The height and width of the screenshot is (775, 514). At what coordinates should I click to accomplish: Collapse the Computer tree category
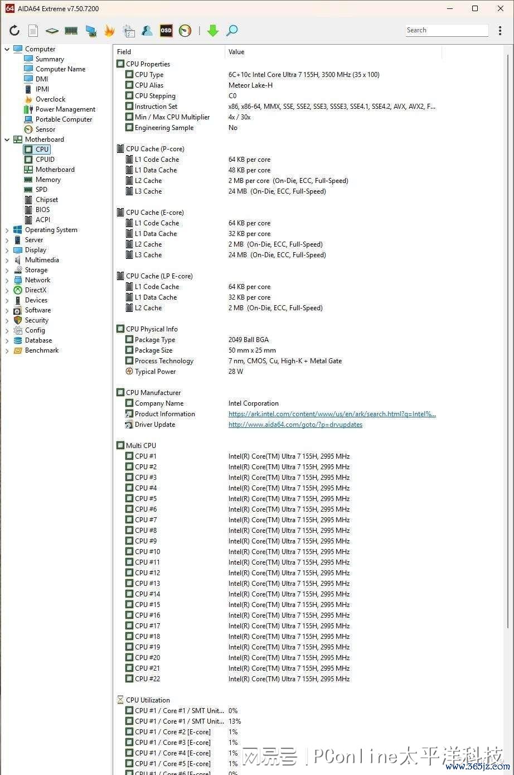[7, 49]
